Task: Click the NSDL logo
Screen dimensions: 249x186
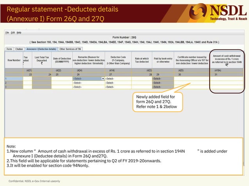Action: pyautogui.click(x=218, y=12)
